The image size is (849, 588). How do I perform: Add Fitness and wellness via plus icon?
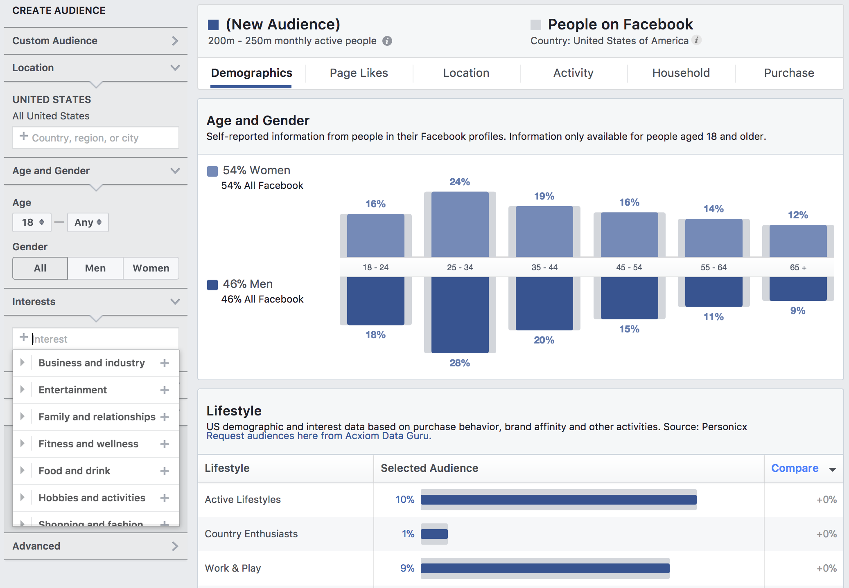[165, 444]
